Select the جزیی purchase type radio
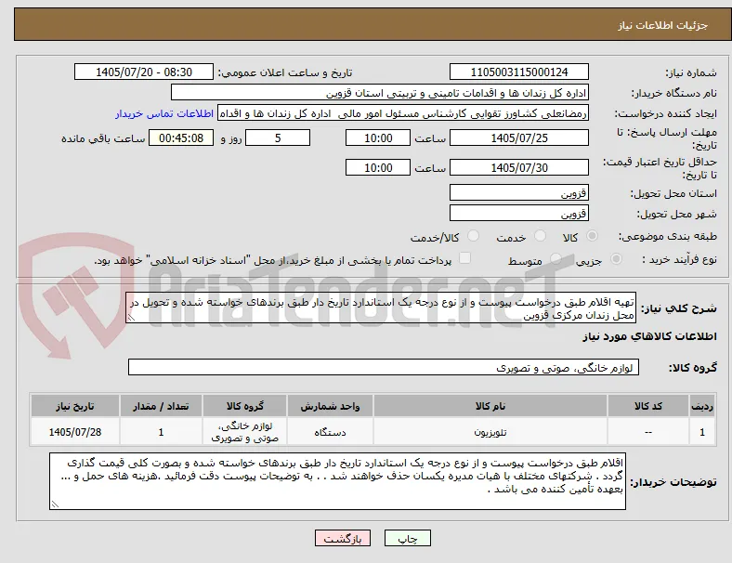732x563 pixels. tap(616, 259)
